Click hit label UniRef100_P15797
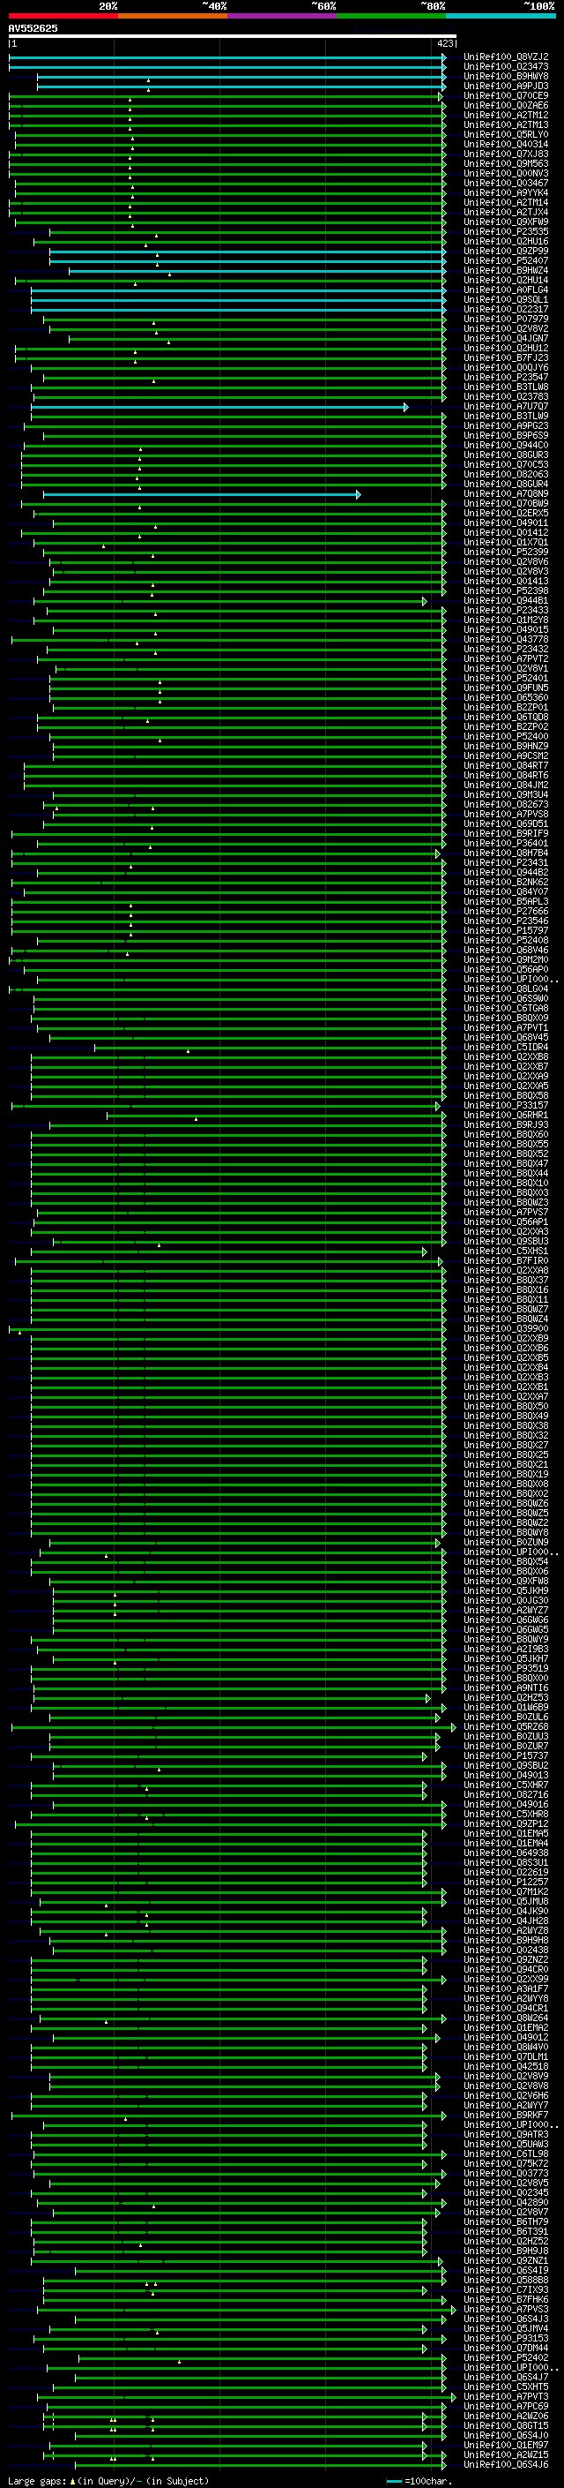 click(x=505, y=930)
